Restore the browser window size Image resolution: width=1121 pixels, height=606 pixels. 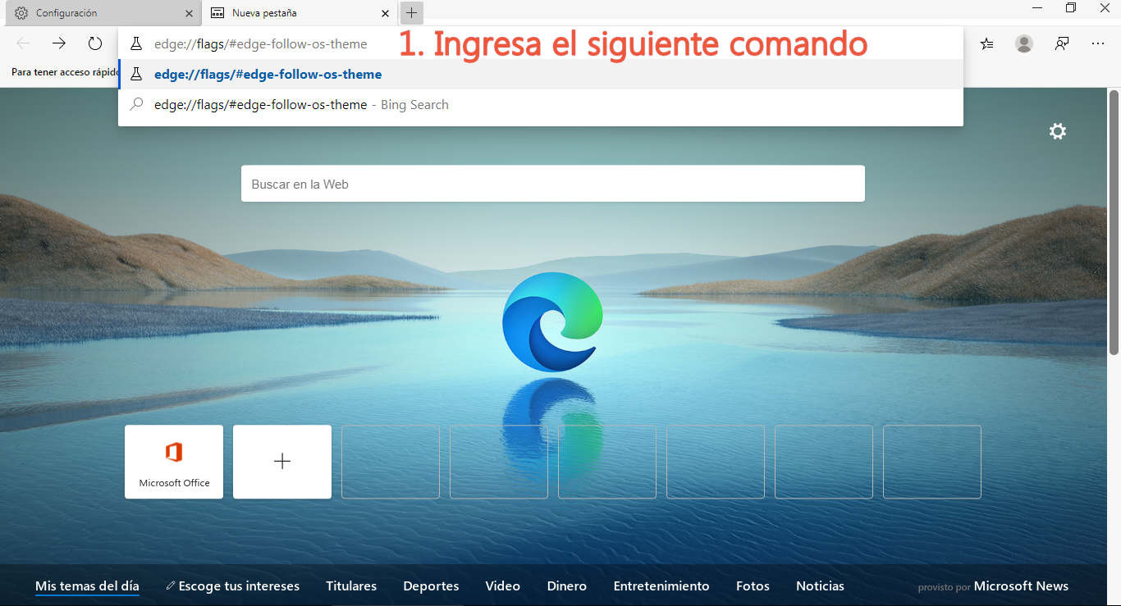tap(1071, 8)
